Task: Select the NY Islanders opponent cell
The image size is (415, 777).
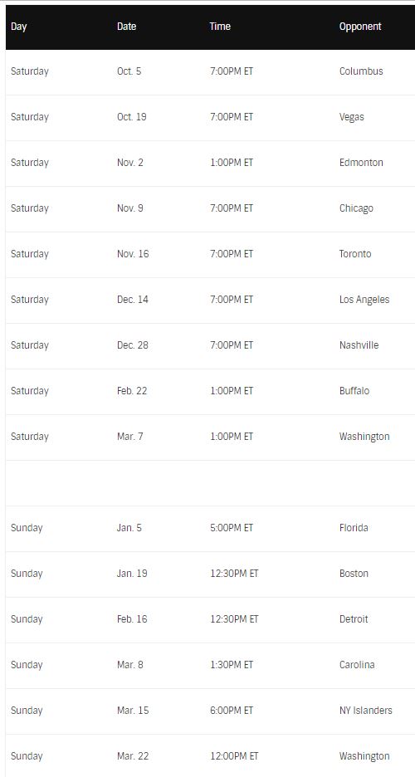Action: [x=365, y=710]
